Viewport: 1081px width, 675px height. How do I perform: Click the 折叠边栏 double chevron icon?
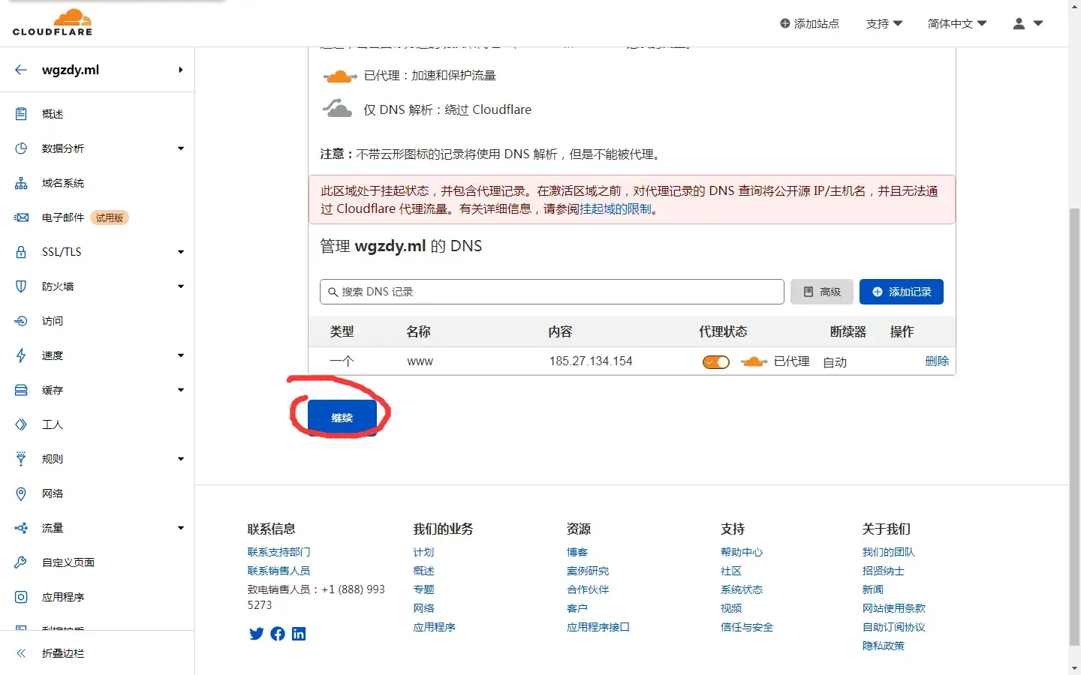(21, 653)
